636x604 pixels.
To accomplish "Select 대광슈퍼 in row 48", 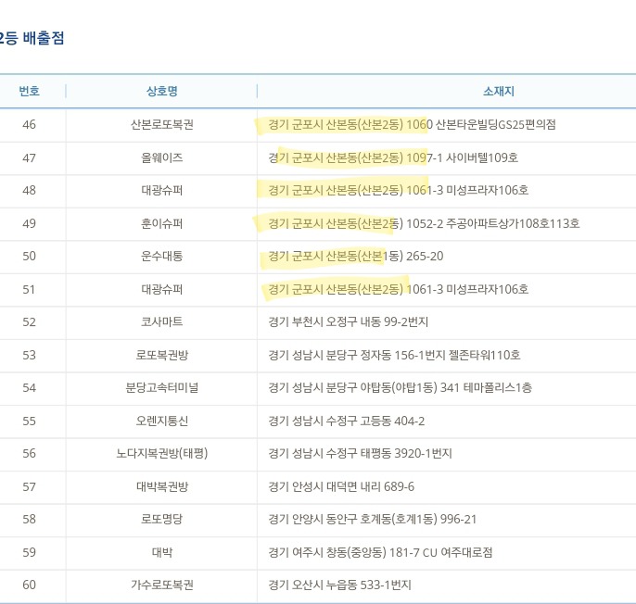I will tap(162, 190).
